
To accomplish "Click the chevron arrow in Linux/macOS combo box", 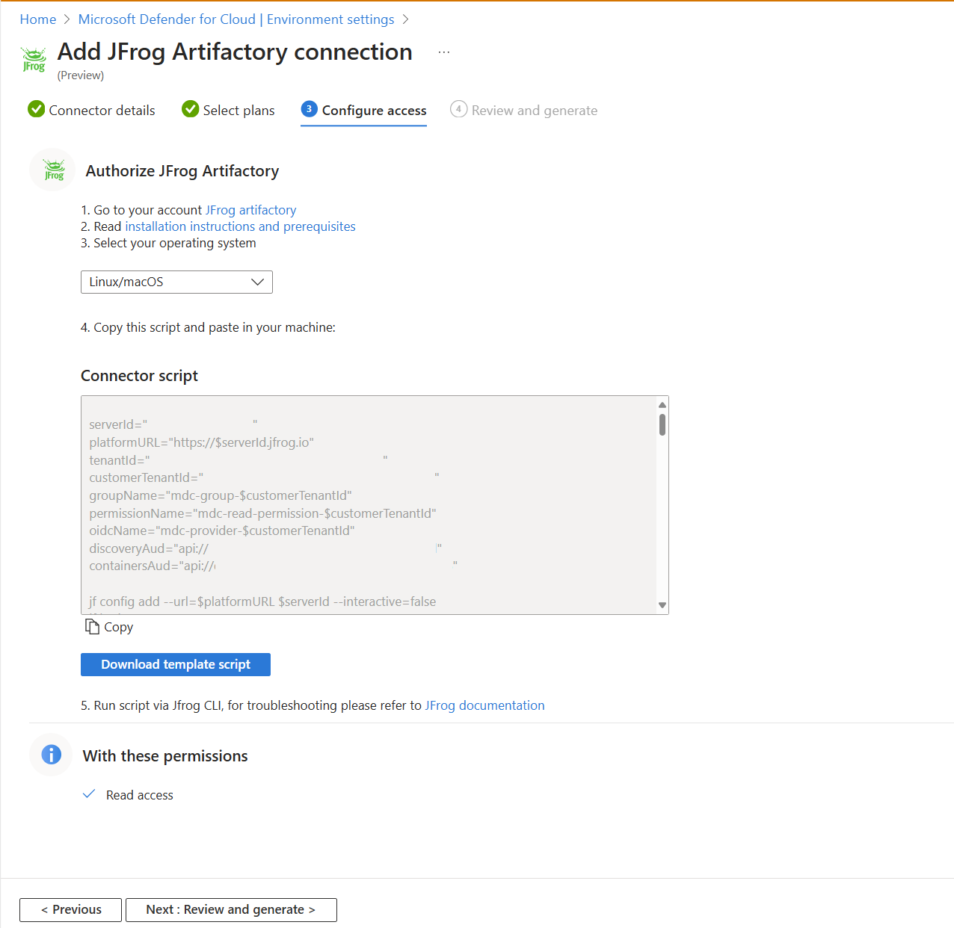I will (257, 282).
